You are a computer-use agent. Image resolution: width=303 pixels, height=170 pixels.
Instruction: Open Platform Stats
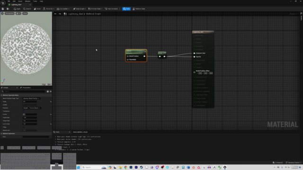coord(139,9)
